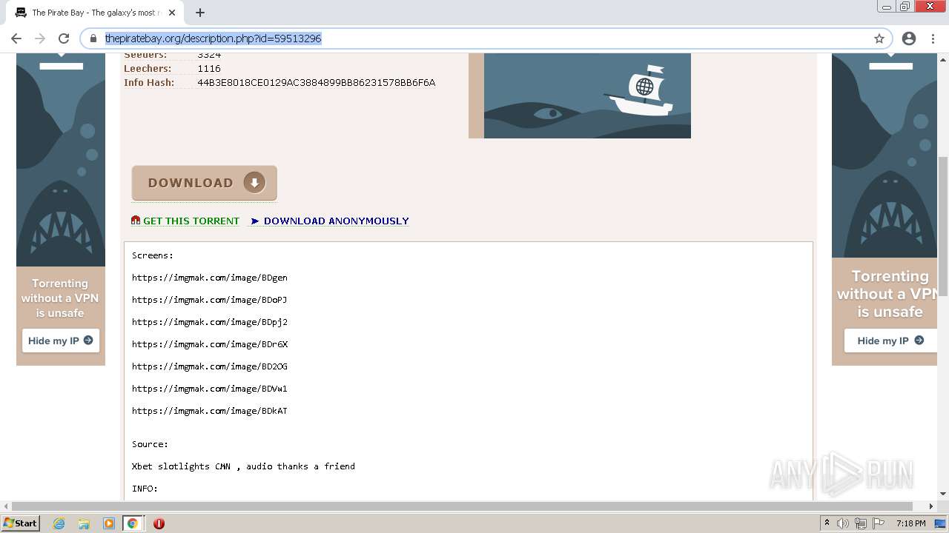The image size is (949, 533).
Task: Click the scroll down arrow of vertical scrollbar
Action: [x=943, y=494]
